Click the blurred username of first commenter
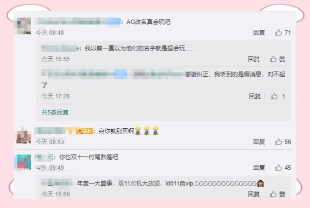 click(78, 21)
